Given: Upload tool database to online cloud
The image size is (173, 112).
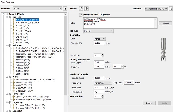Looking at the screenshot, I should pos(81,9).
